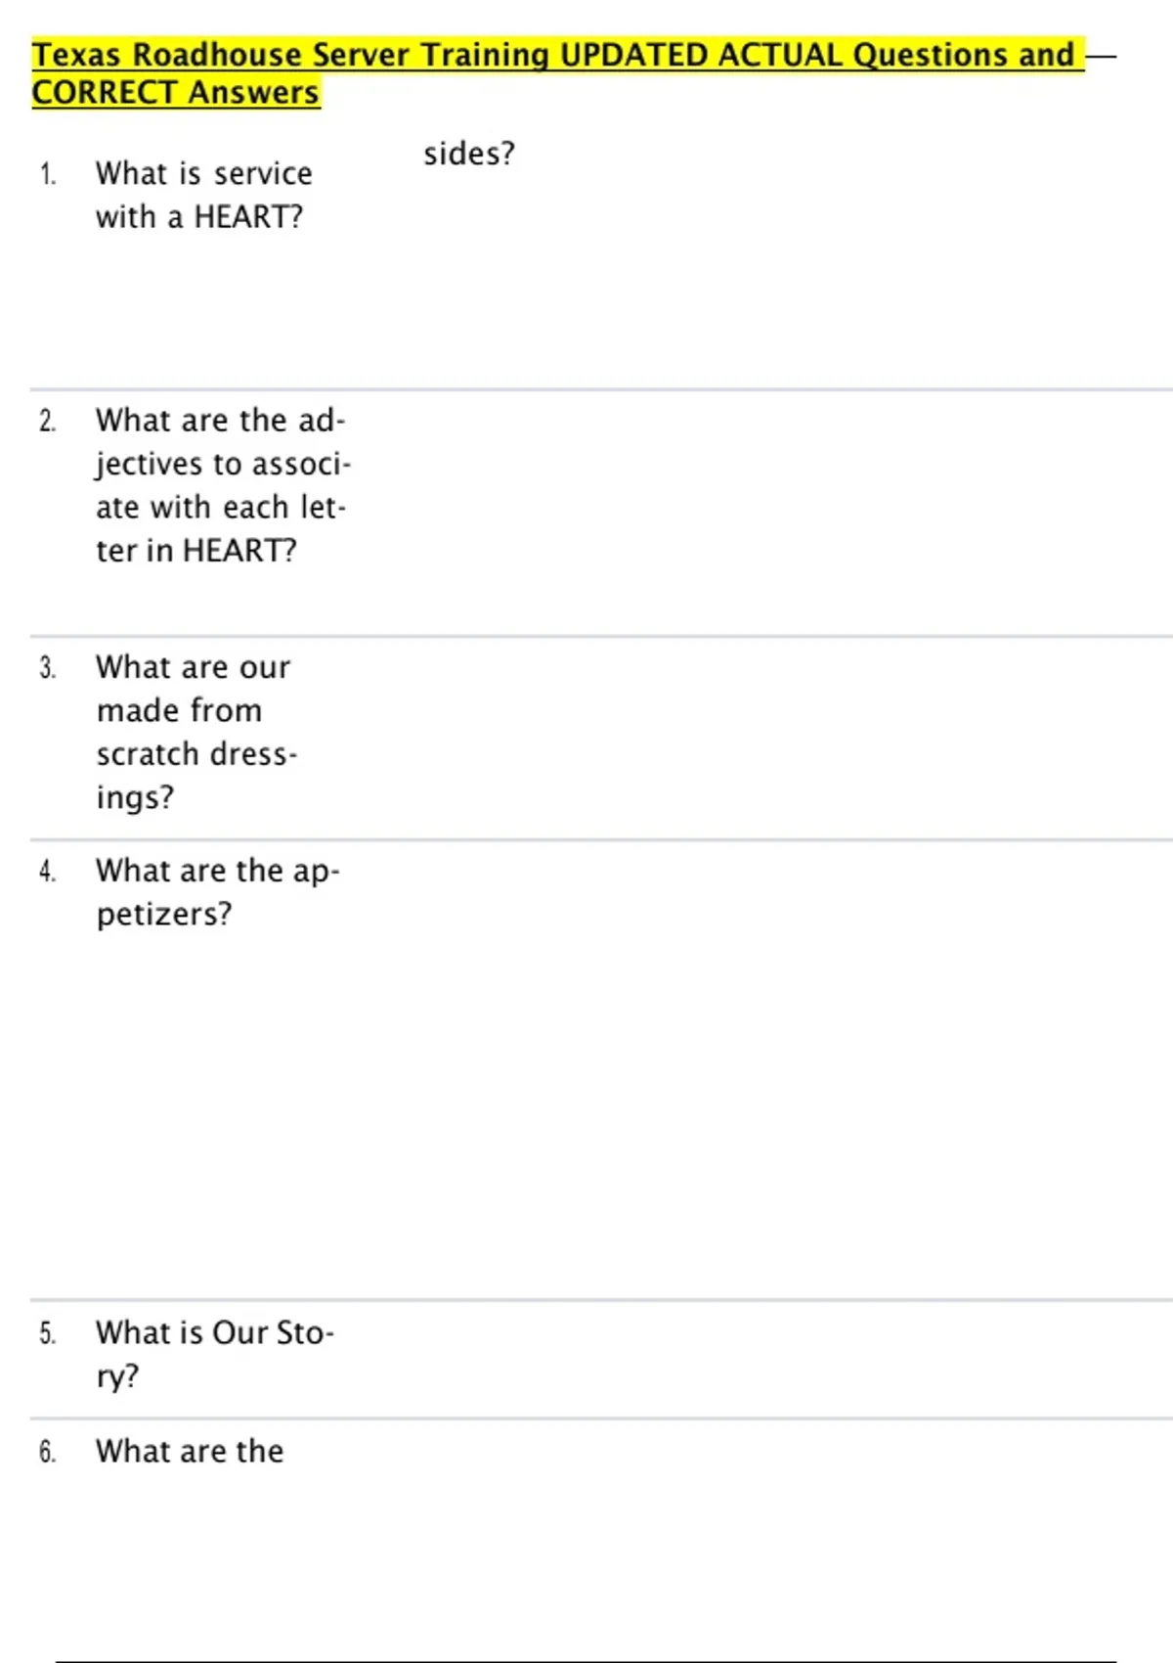Click the word "HEART?" in question 1
The height and width of the screenshot is (1663, 1173).
(x=248, y=217)
